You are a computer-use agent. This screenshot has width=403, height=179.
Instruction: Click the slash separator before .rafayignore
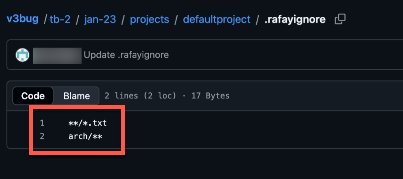[258, 19]
